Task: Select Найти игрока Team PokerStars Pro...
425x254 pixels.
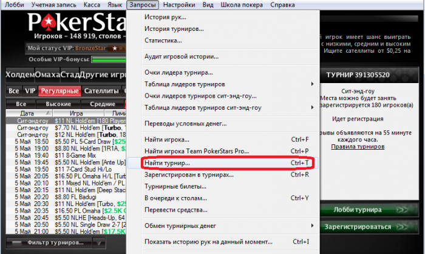Action: click(223, 151)
